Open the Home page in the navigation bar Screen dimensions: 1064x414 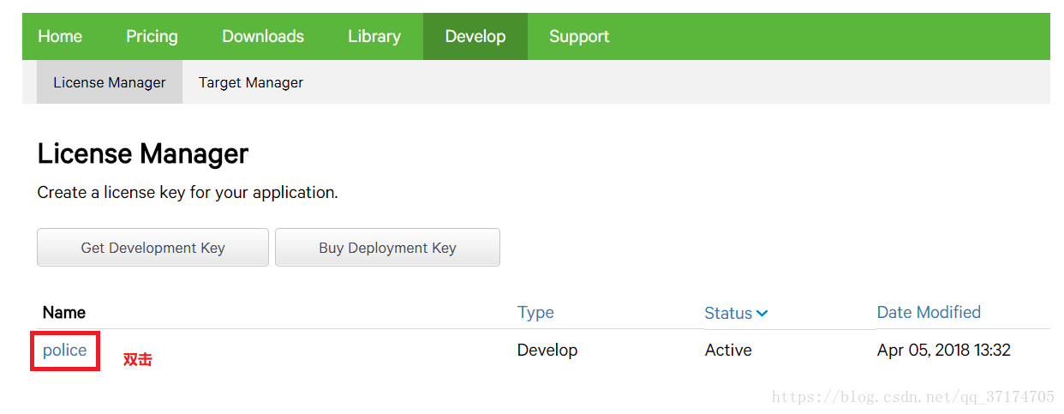click(60, 36)
